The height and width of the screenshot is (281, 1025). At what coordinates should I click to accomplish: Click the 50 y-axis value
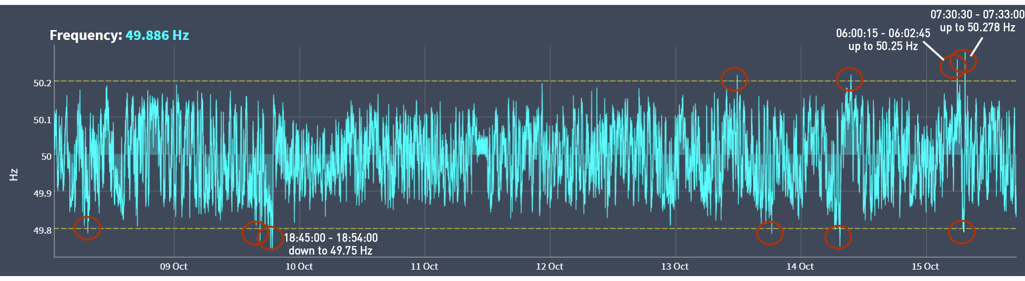[x=46, y=156]
